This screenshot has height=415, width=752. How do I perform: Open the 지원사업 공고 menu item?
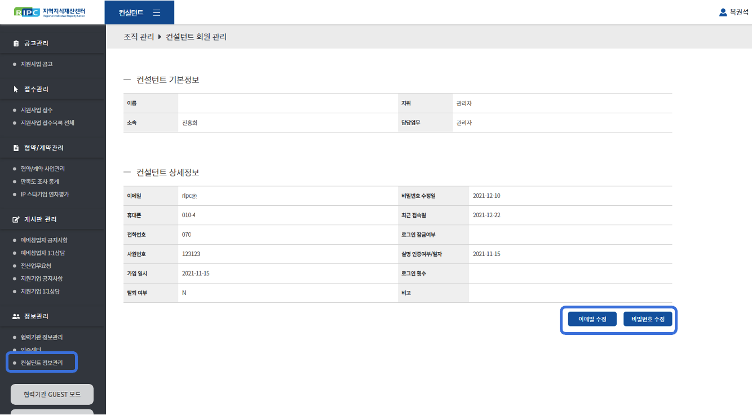(x=37, y=64)
